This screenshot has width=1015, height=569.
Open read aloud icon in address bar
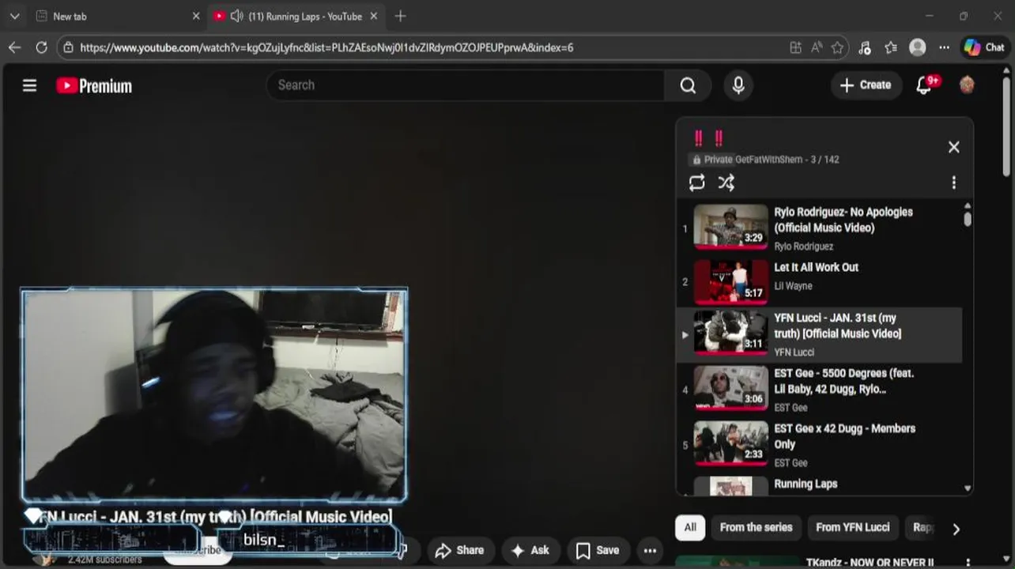pos(817,47)
